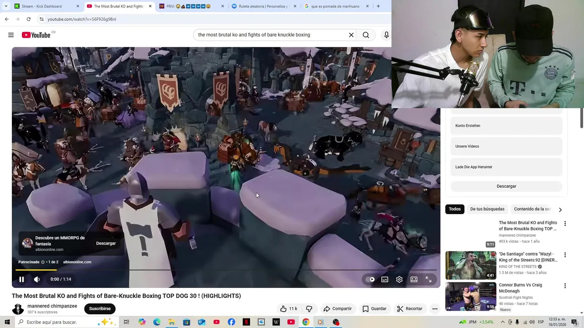Open Chrome tab search dropdown

(6, 6)
